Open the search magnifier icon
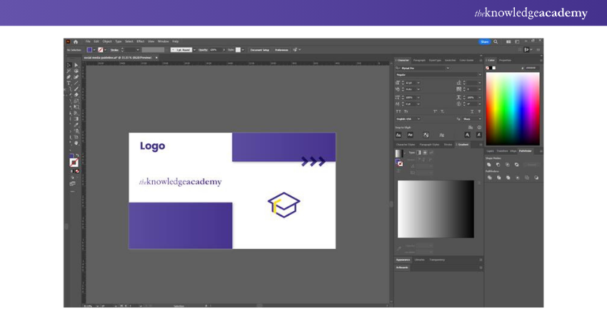This screenshot has height=321, width=607. tap(496, 41)
